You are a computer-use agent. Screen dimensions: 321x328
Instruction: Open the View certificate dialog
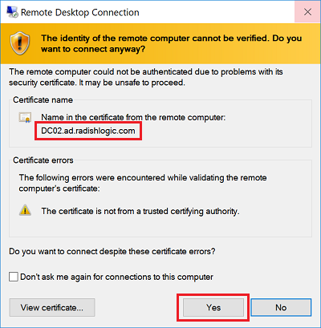pos(52,307)
